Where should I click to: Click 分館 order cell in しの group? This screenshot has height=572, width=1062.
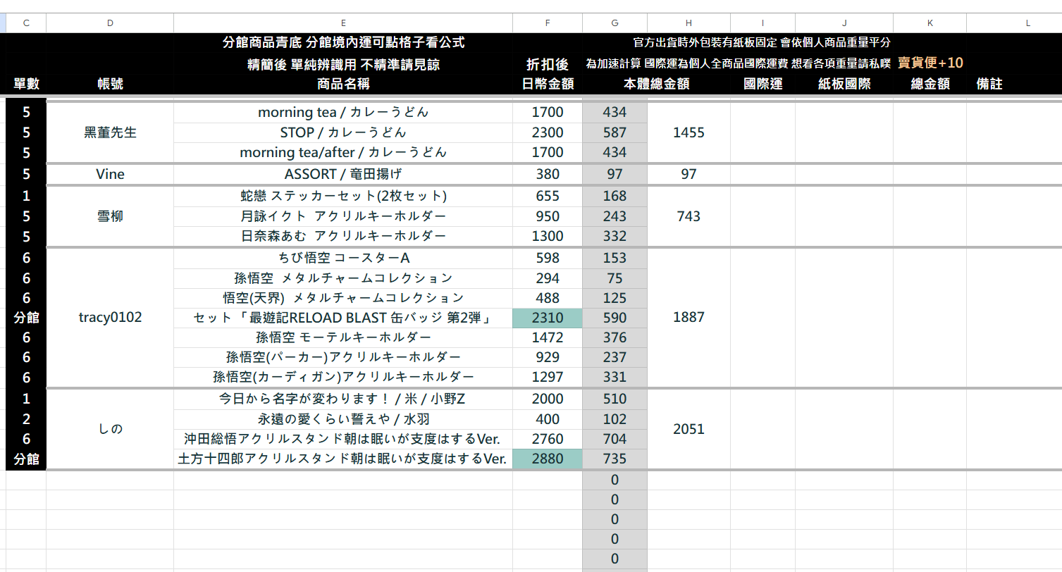26,459
